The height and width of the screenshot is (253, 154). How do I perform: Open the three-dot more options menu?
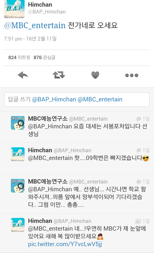(132, 75)
